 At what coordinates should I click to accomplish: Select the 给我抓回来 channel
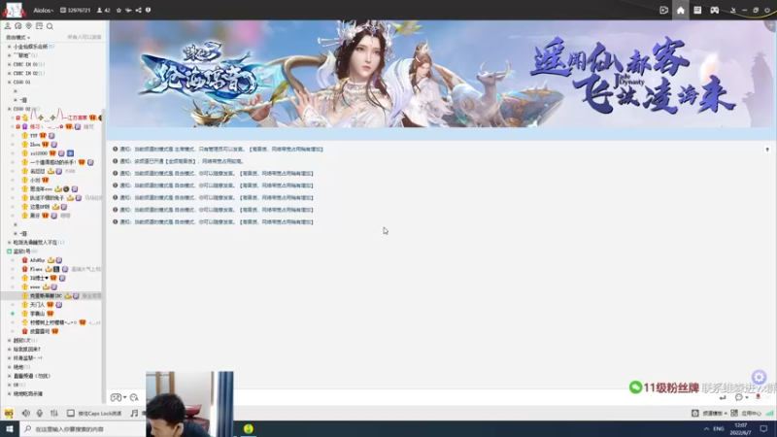(27, 350)
